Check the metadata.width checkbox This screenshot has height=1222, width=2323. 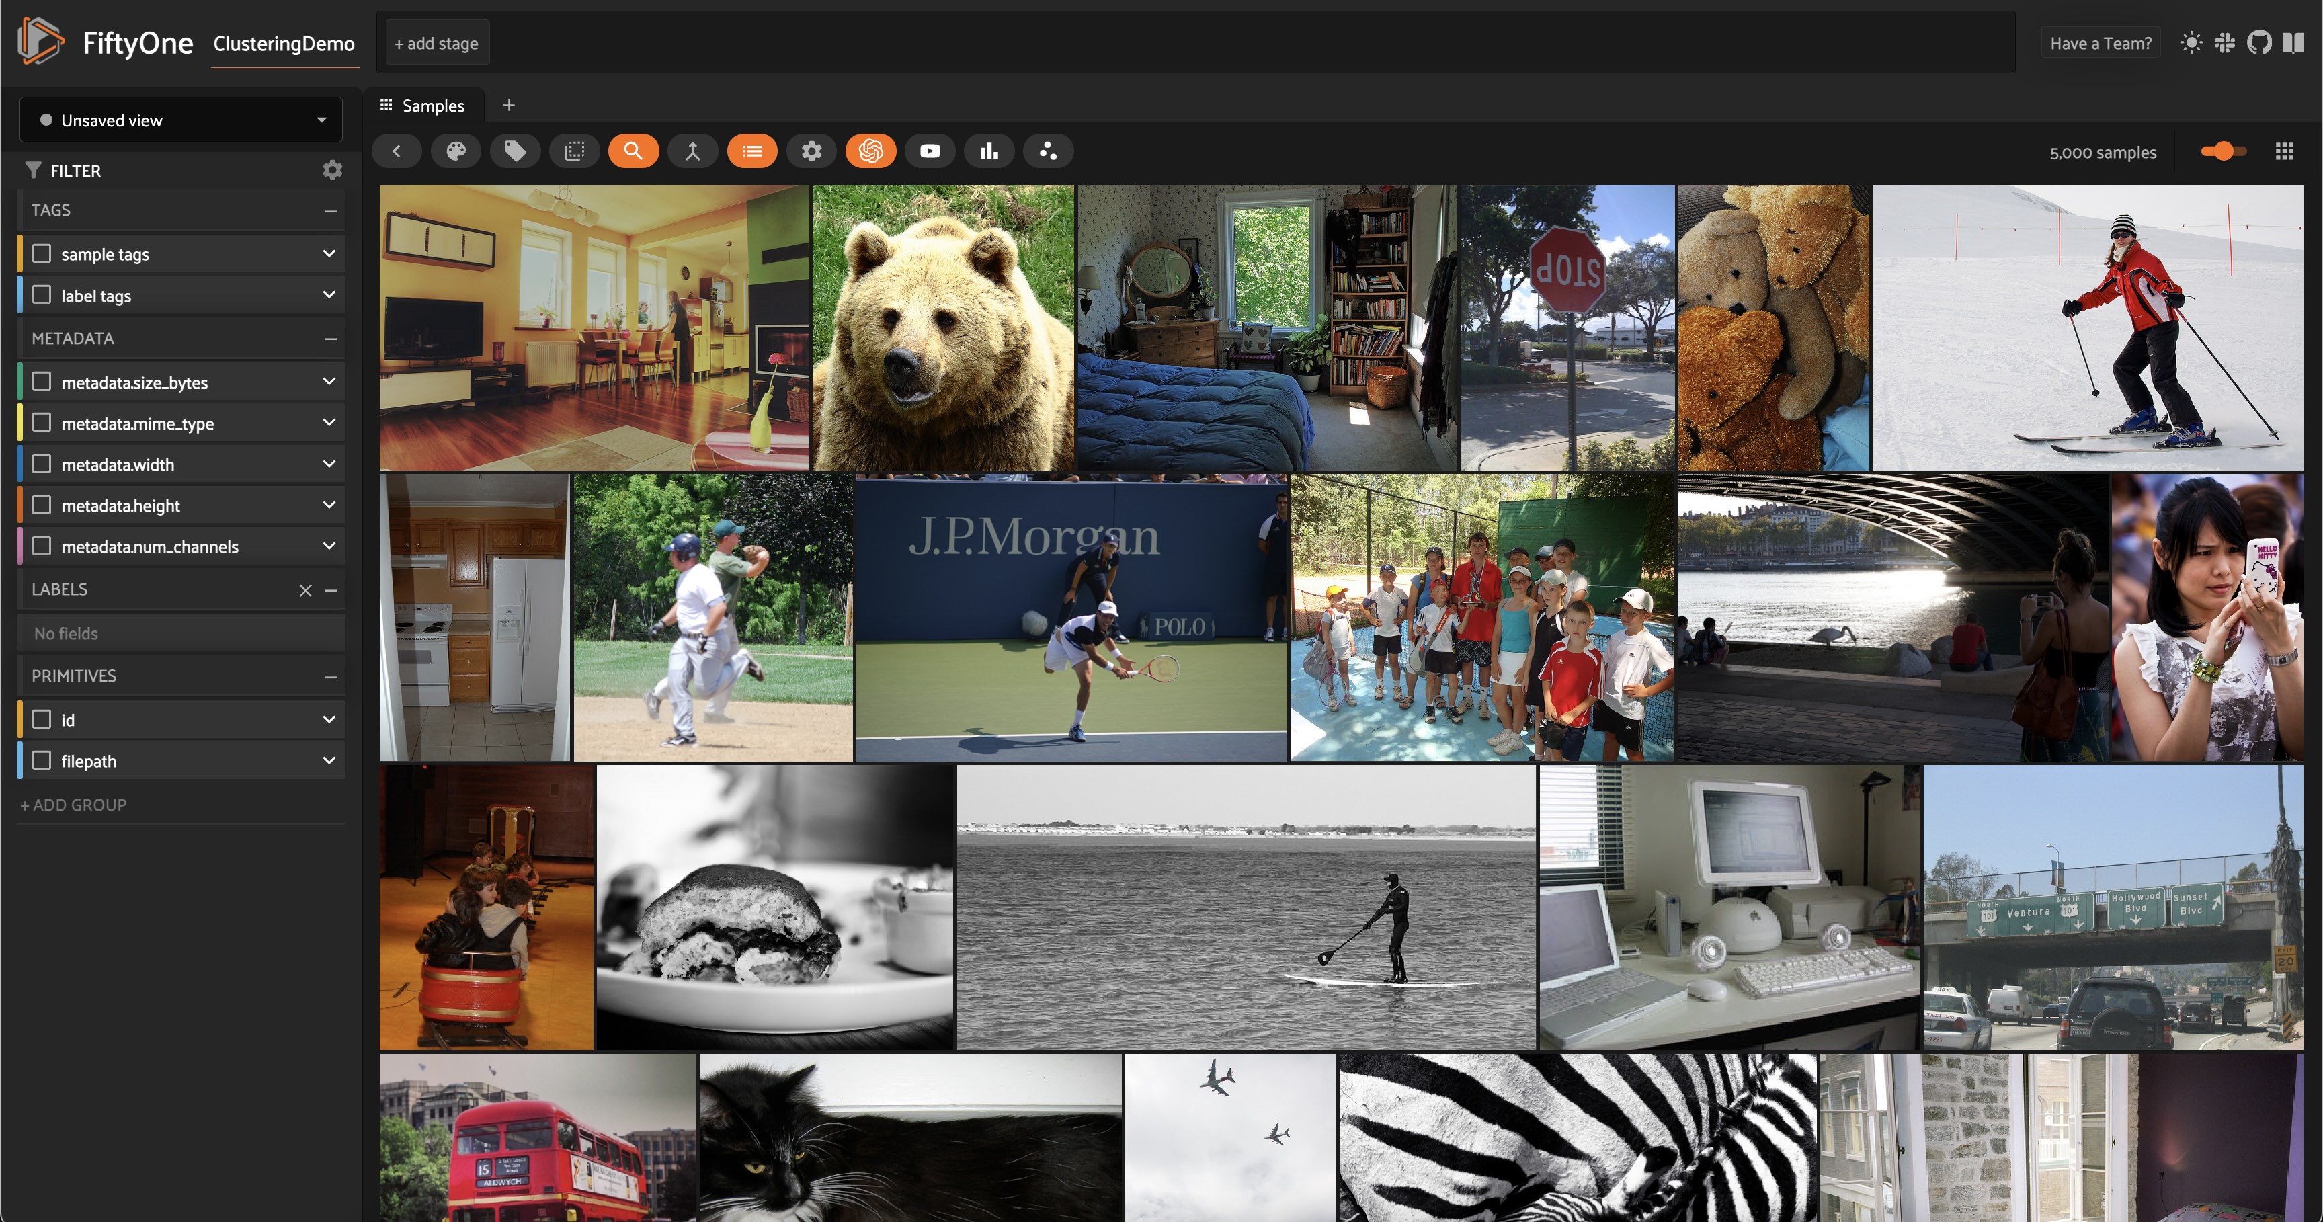[x=42, y=464]
